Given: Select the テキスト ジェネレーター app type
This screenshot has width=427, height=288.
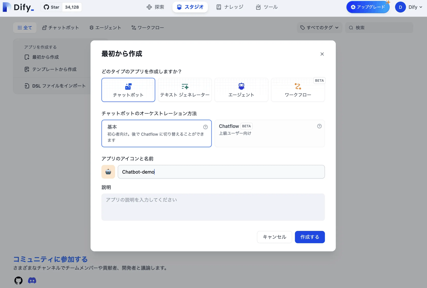Looking at the screenshot, I should point(185,90).
